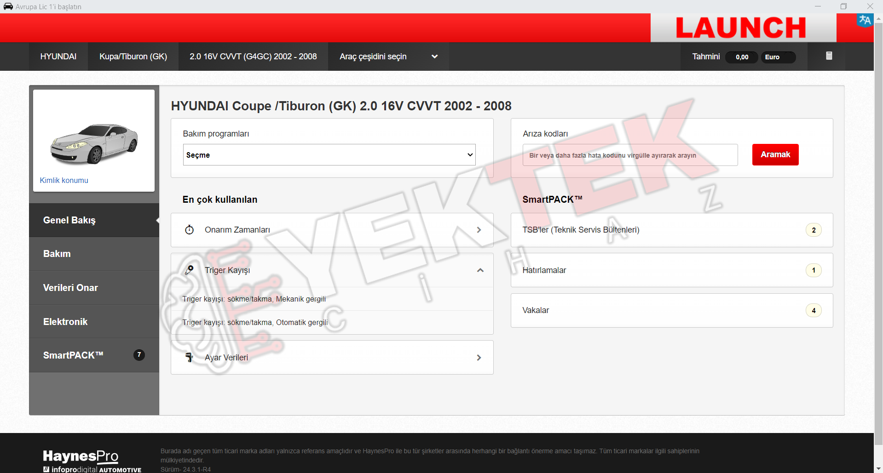883x473 pixels.
Task: Select the Kupa/Tiburon (GK) breadcrumb
Action: tap(133, 57)
